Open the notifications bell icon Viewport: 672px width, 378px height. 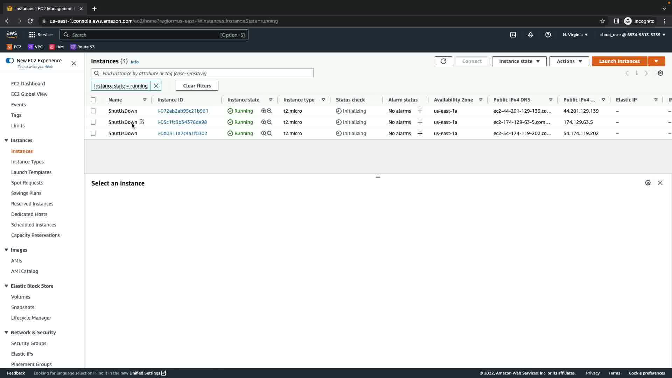[x=531, y=35]
